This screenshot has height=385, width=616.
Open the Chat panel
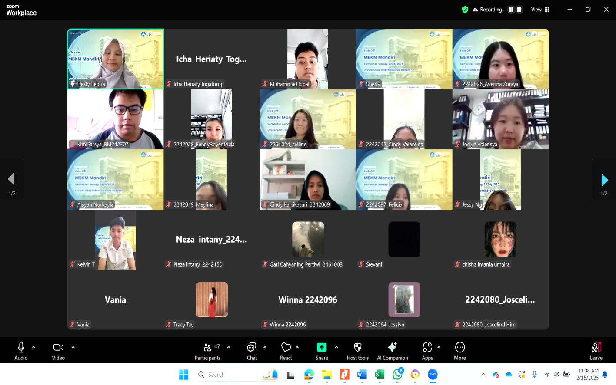pyautogui.click(x=251, y=351)
